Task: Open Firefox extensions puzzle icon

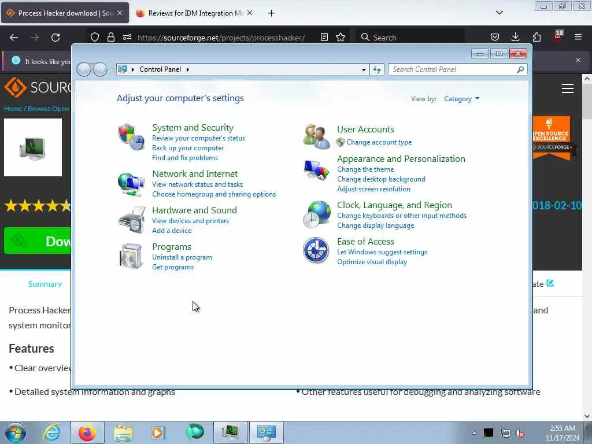Action: point(536,38)
